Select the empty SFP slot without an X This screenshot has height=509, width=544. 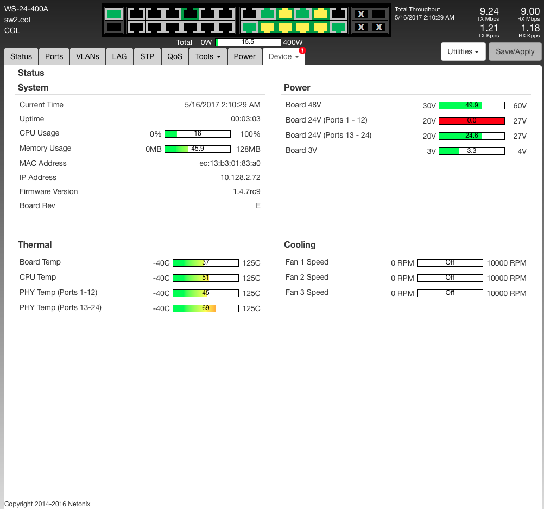379,14
